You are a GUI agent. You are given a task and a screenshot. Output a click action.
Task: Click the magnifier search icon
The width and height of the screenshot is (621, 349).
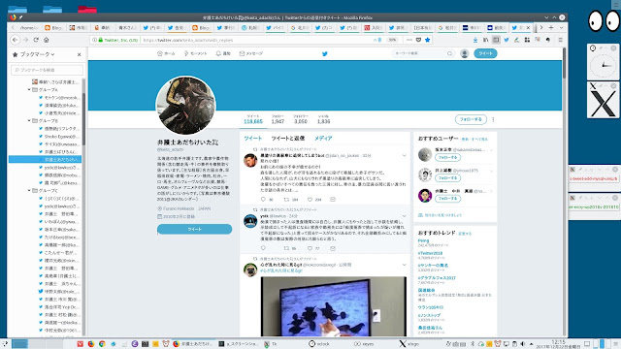(450, 53)
